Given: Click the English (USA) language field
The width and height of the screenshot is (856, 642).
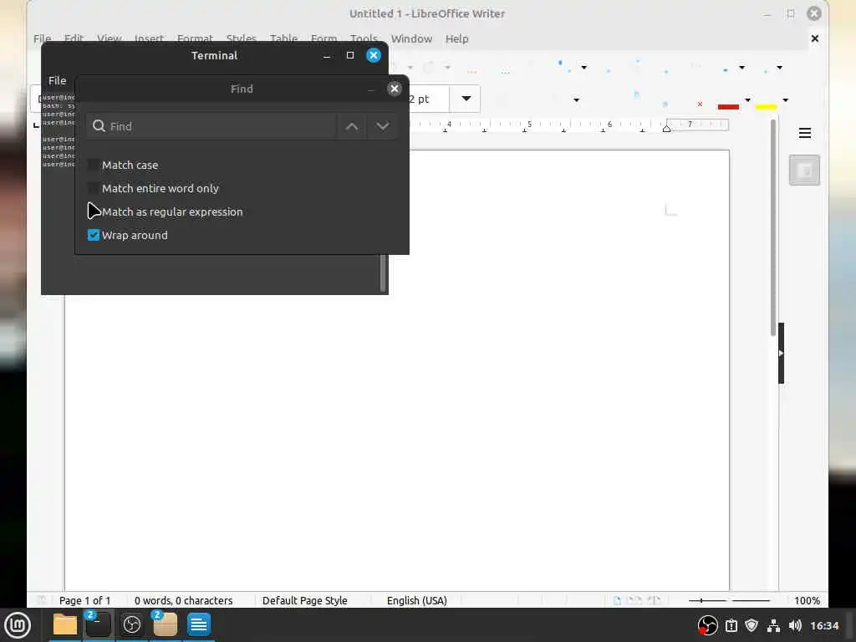Looking at the screenshot, I should 417,600.
